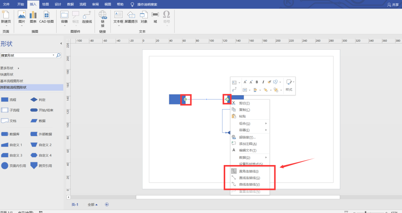Click the italic I in mini toolbar
402x213 pixels.
263,82
